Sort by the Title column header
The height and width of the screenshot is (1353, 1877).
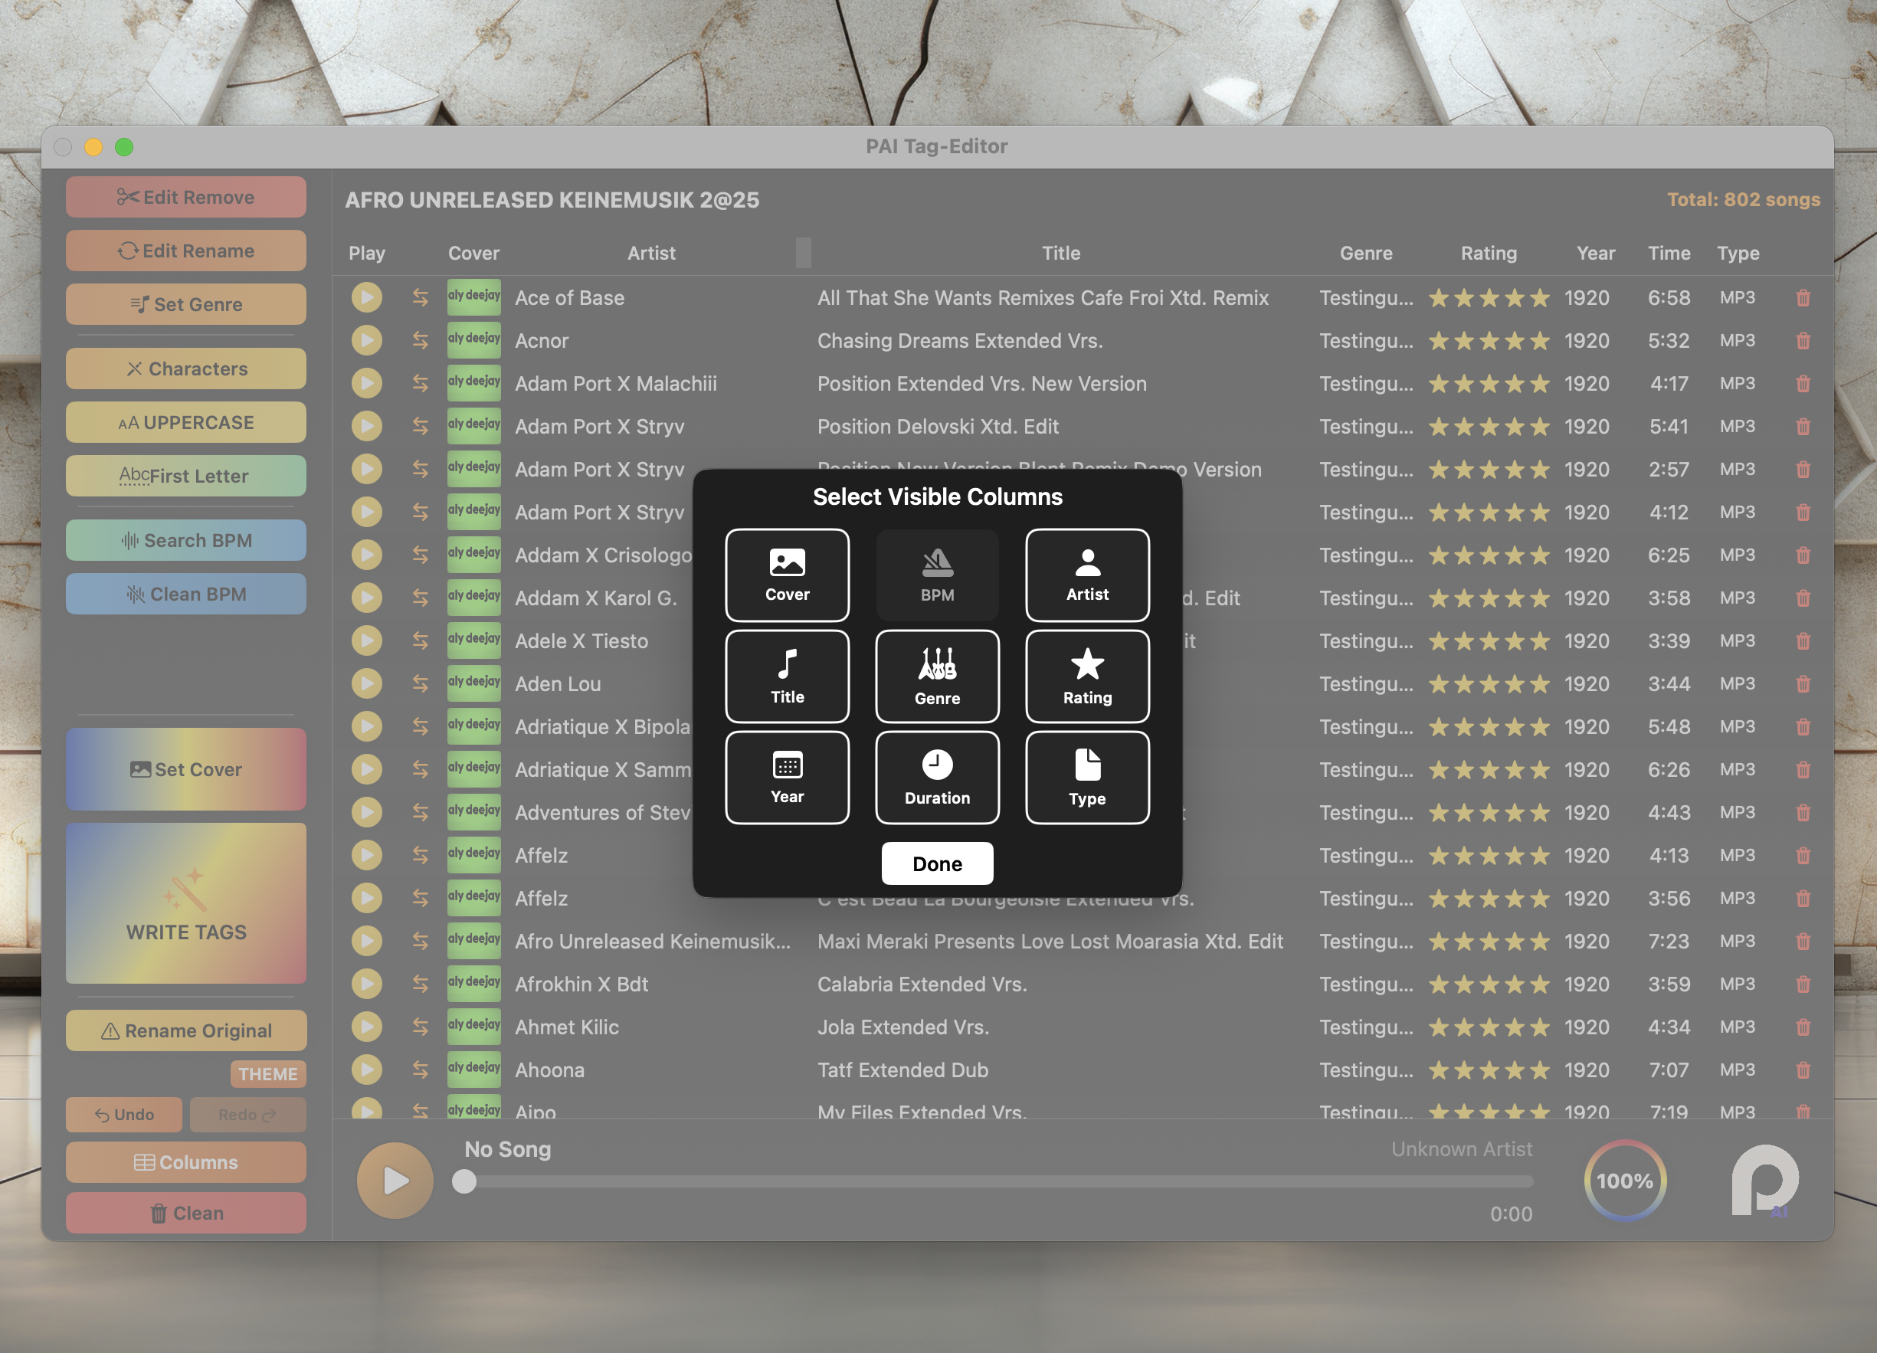pyautogui.click(x=1061, y=254)
